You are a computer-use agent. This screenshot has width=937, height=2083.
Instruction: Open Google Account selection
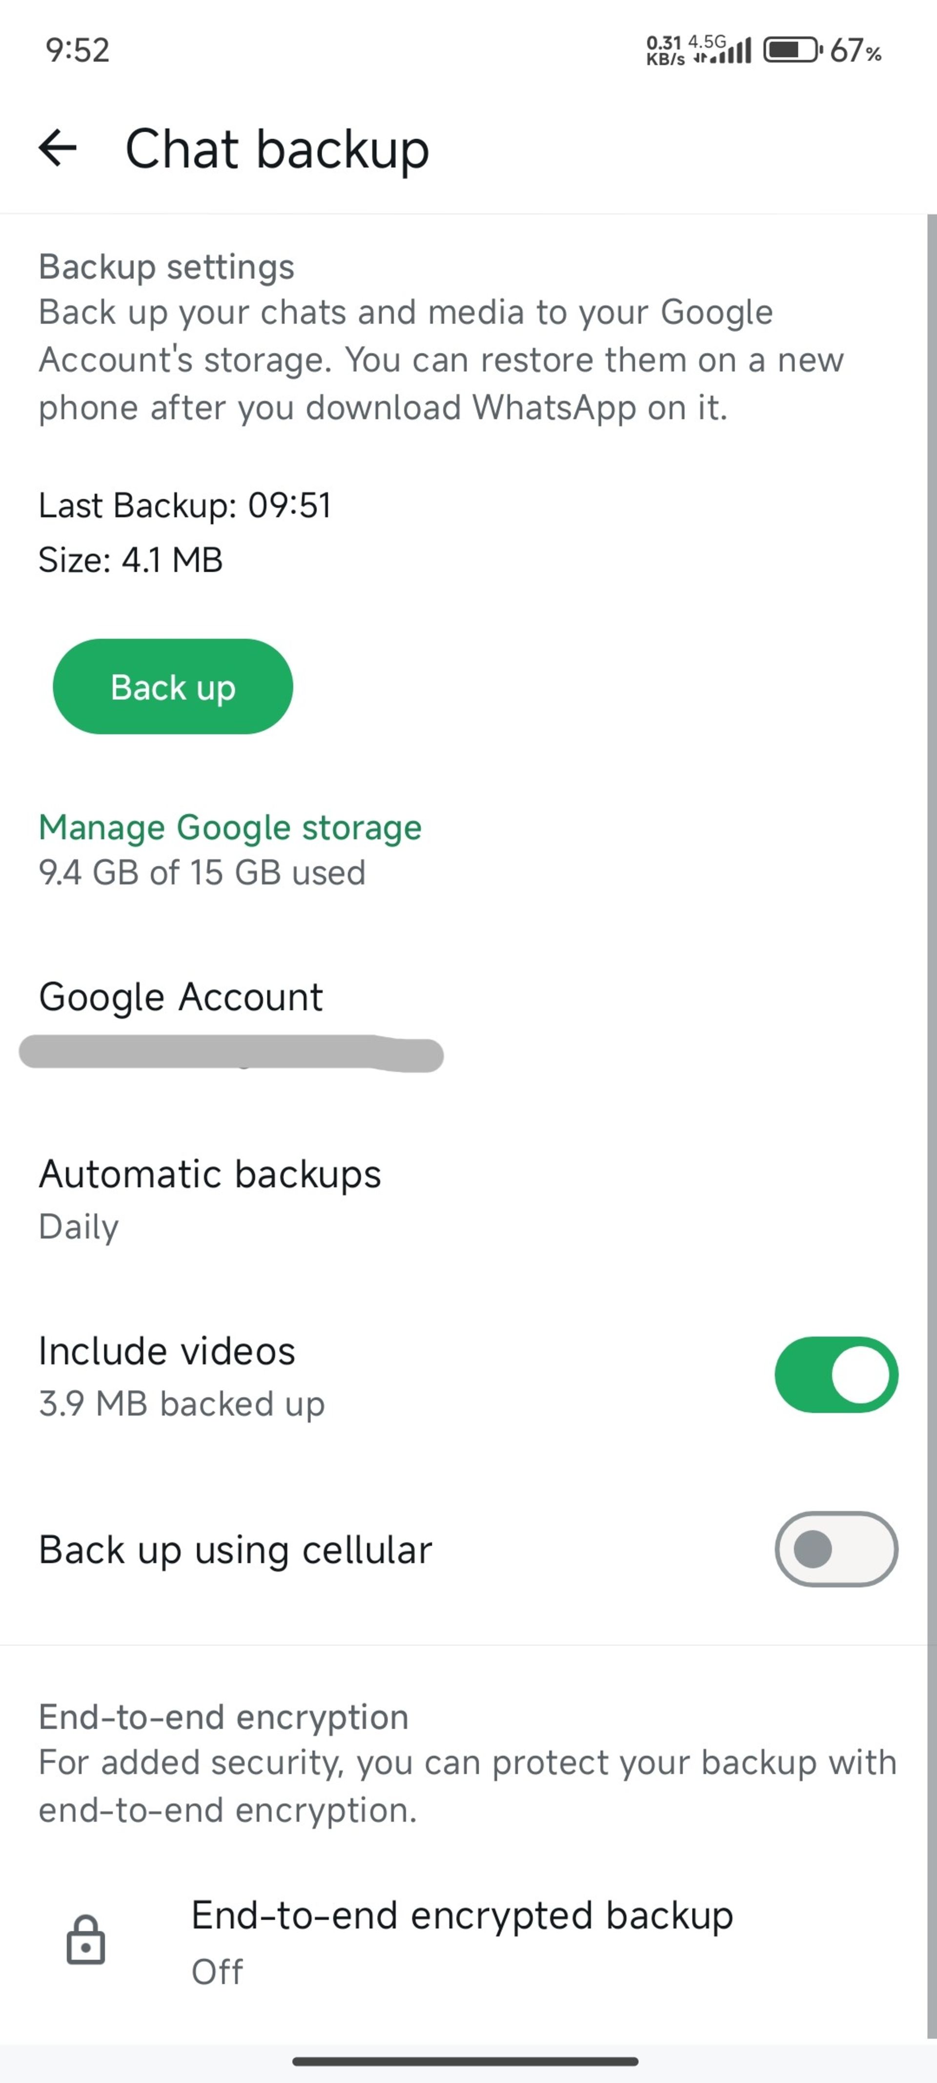coord(181,996)
